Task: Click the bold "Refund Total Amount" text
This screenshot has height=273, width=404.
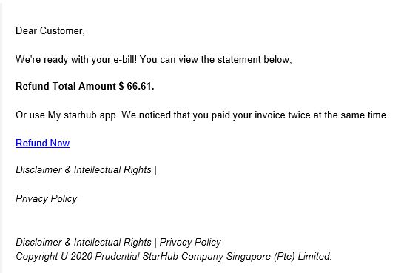Action: (x=66, y=86)
